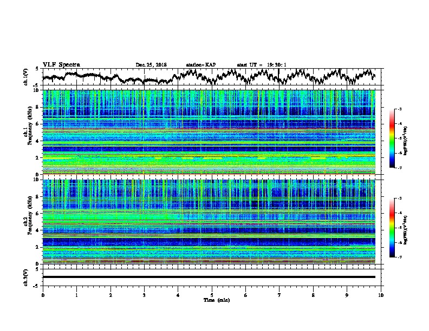This screenshot has width=429, height=331.
Task: Click the flat black ch.3 voltage trace
Action: tap(209, 277)
